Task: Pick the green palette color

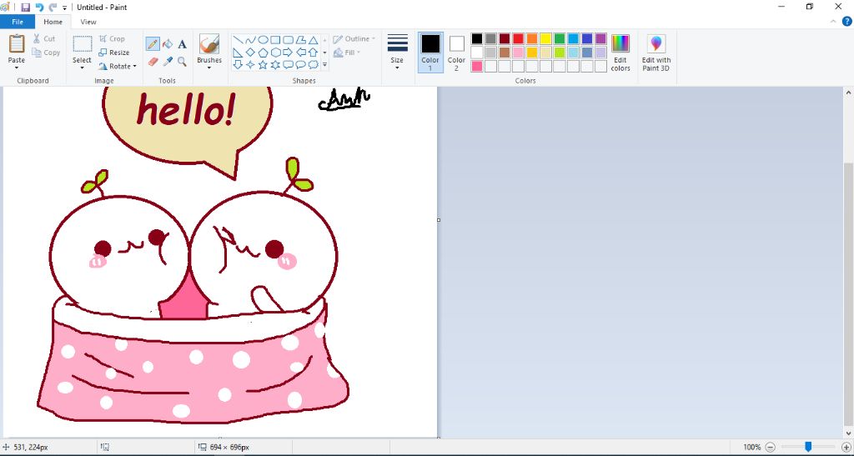Action: pyautogui.click(x=560, y=38)
